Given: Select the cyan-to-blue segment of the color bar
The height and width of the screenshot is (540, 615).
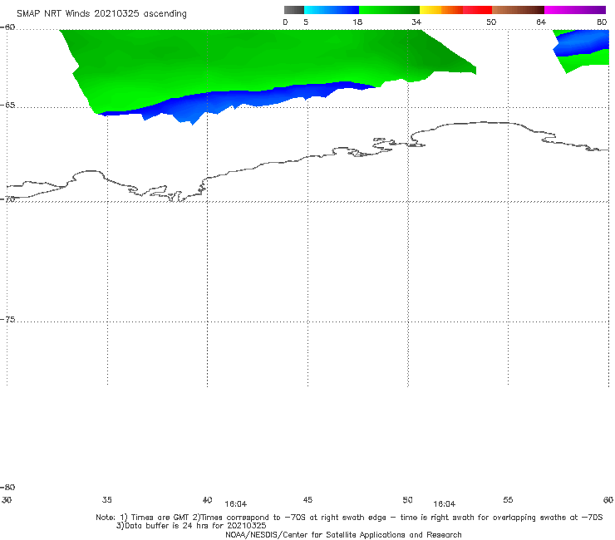Looking at the screenshot, I should click(332, 10).
